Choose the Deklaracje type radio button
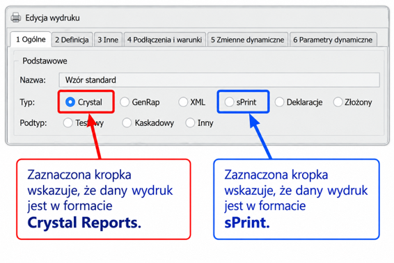The height and width of the screenshot is (263, 394). [x=279, y=102]
